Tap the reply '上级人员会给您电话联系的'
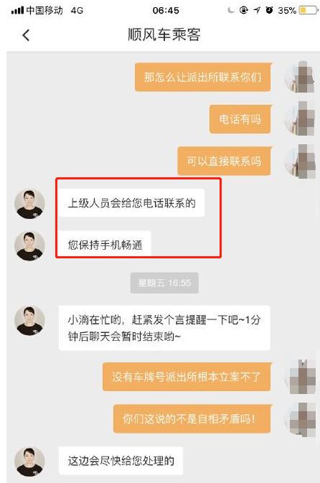The image size is (320, 483). tap(131, 203)
